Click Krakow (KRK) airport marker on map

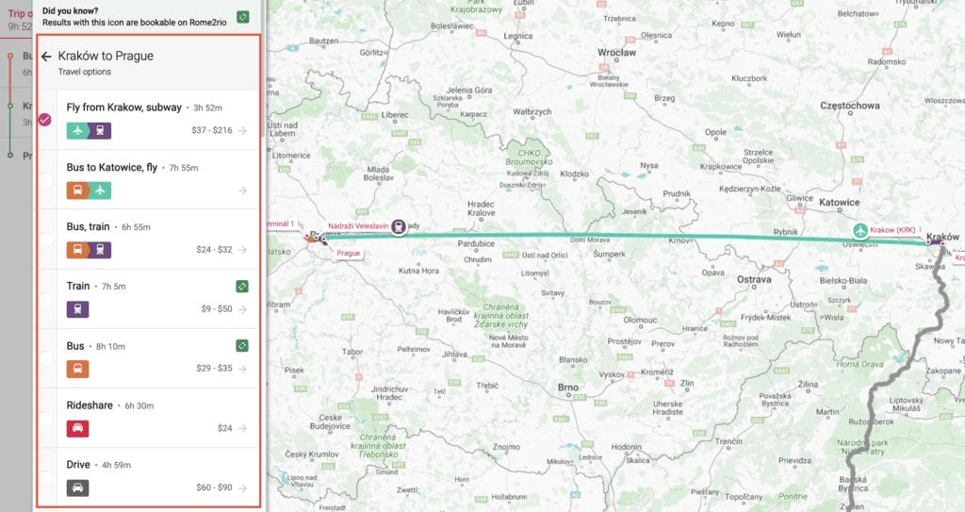point(860,231)
